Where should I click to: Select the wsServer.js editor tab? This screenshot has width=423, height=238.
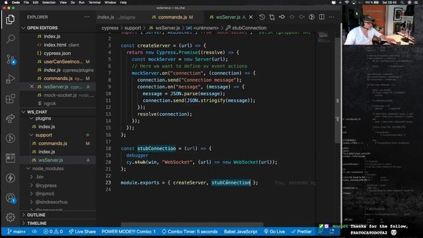coord(228,17)
